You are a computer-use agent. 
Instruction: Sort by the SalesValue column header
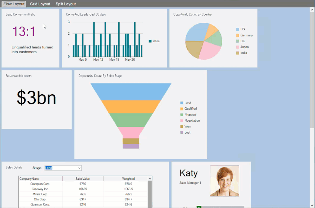pyautogui.click(x=83, y=178)
